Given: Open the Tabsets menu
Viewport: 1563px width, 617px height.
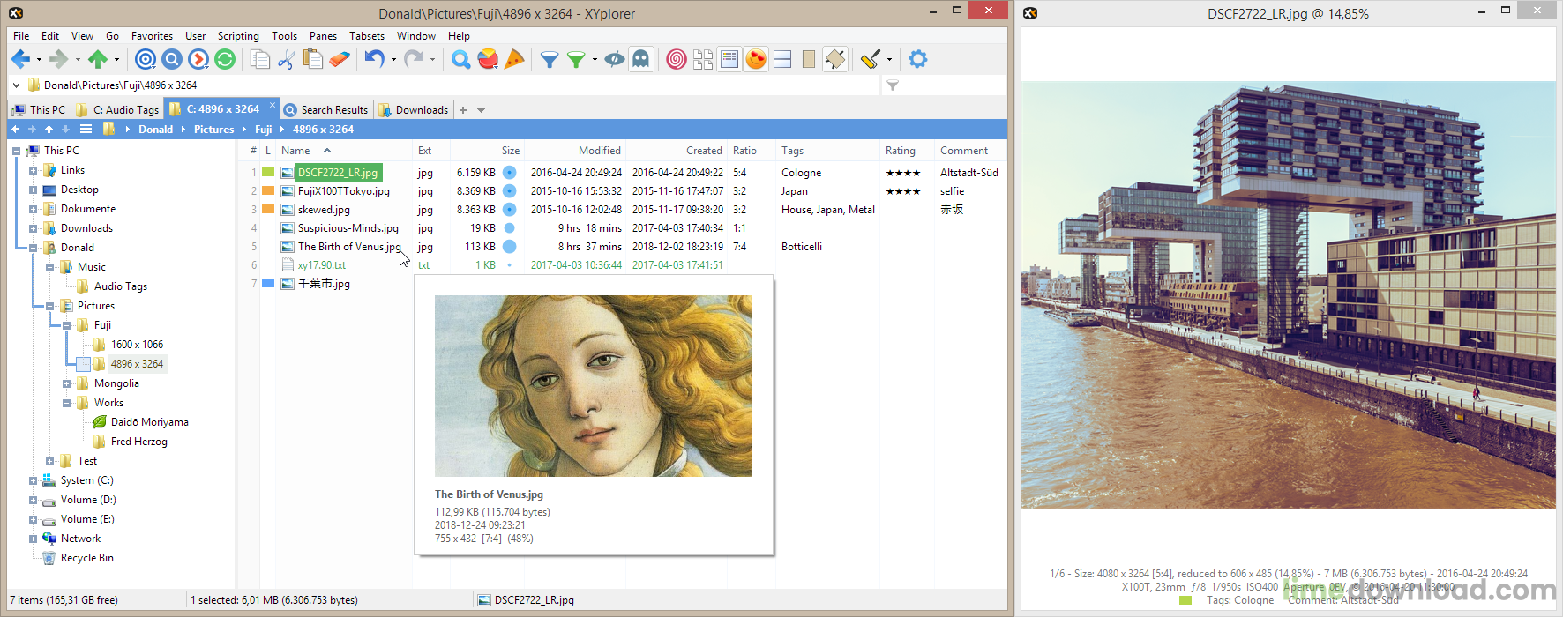Looking at the screenshot, I should click(x=366, y=36).
